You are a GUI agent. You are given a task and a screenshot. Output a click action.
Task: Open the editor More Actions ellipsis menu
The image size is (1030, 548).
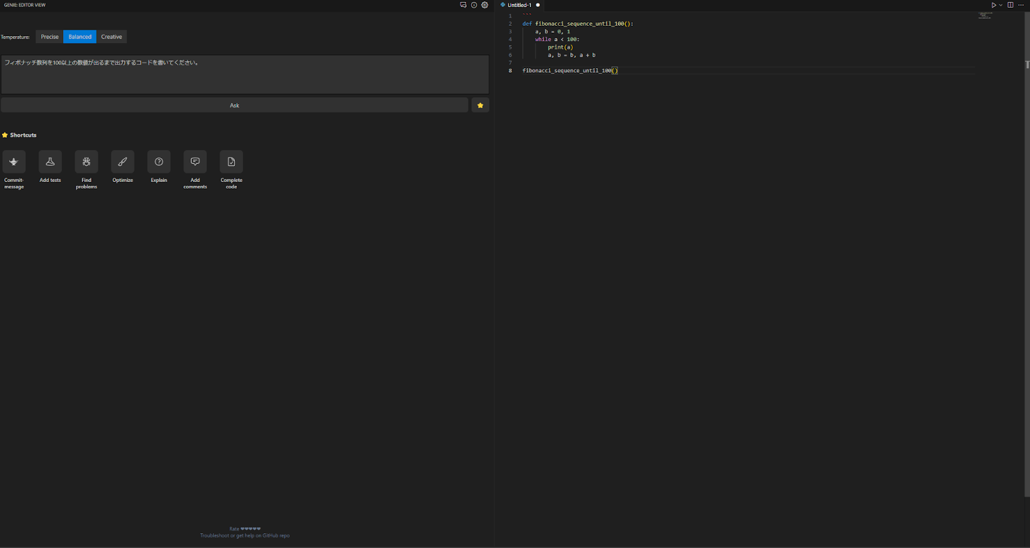tap(1021, 5)
